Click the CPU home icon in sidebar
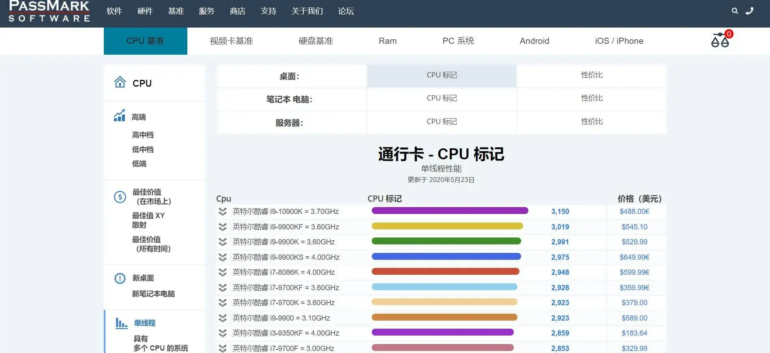This screenshot has height=353, width=770. click(120, 82)
